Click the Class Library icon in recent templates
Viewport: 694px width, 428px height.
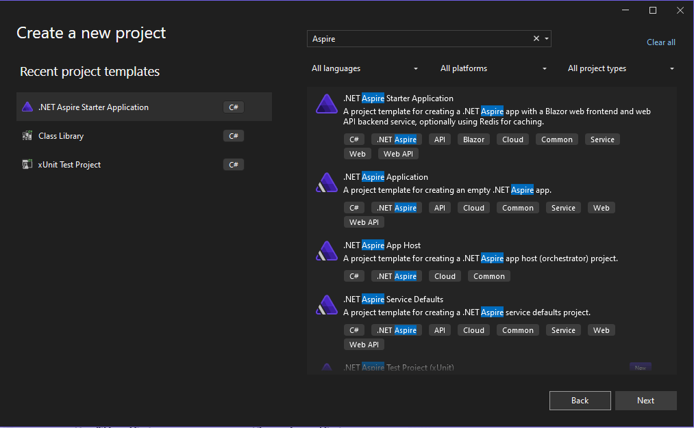(27, 135)
